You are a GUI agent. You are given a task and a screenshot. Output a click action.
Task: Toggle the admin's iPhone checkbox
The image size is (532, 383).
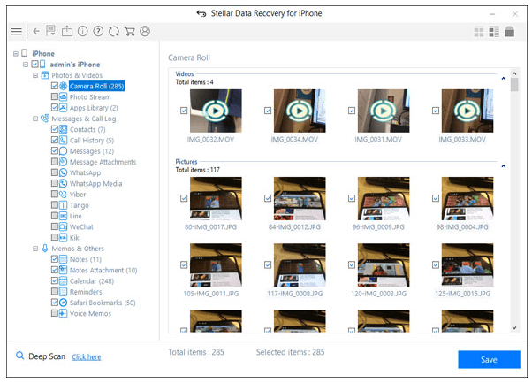click(34, 65)
